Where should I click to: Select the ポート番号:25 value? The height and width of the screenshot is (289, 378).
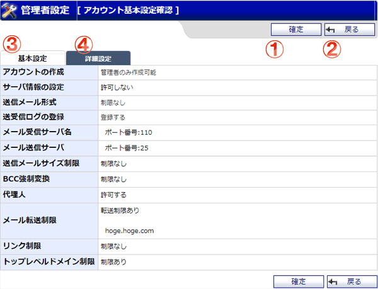click(127, 148)
